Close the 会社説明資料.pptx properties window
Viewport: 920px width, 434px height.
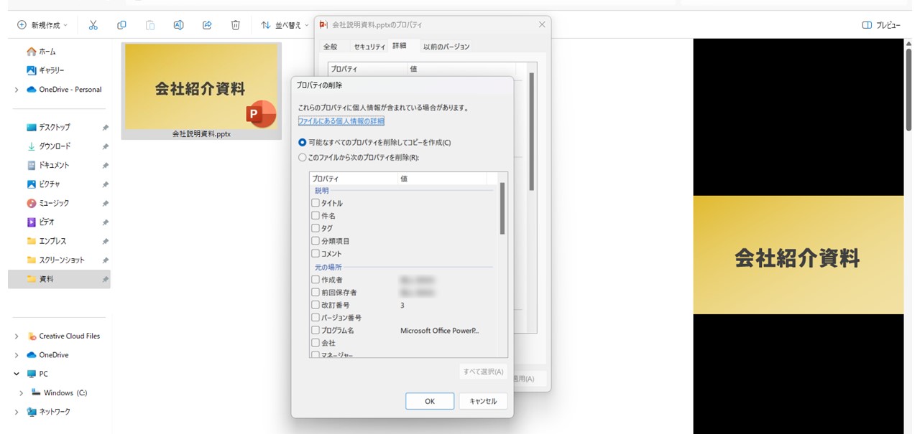542,24
